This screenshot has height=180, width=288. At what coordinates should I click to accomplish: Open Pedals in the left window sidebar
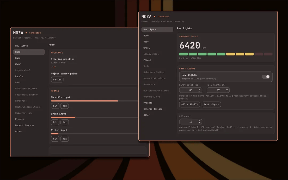29,76
